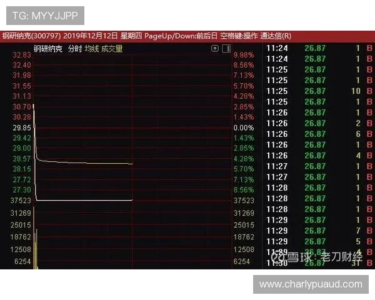Click the 0.00% baseline percentage label

tap(243, 127)
